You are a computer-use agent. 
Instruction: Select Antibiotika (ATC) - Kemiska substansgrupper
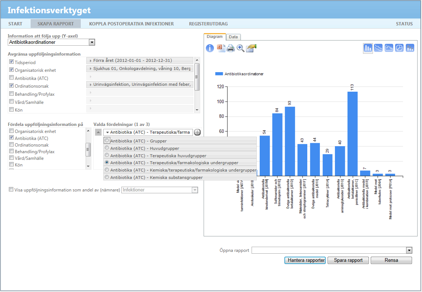pyautogui.click(x=107, y=177)
